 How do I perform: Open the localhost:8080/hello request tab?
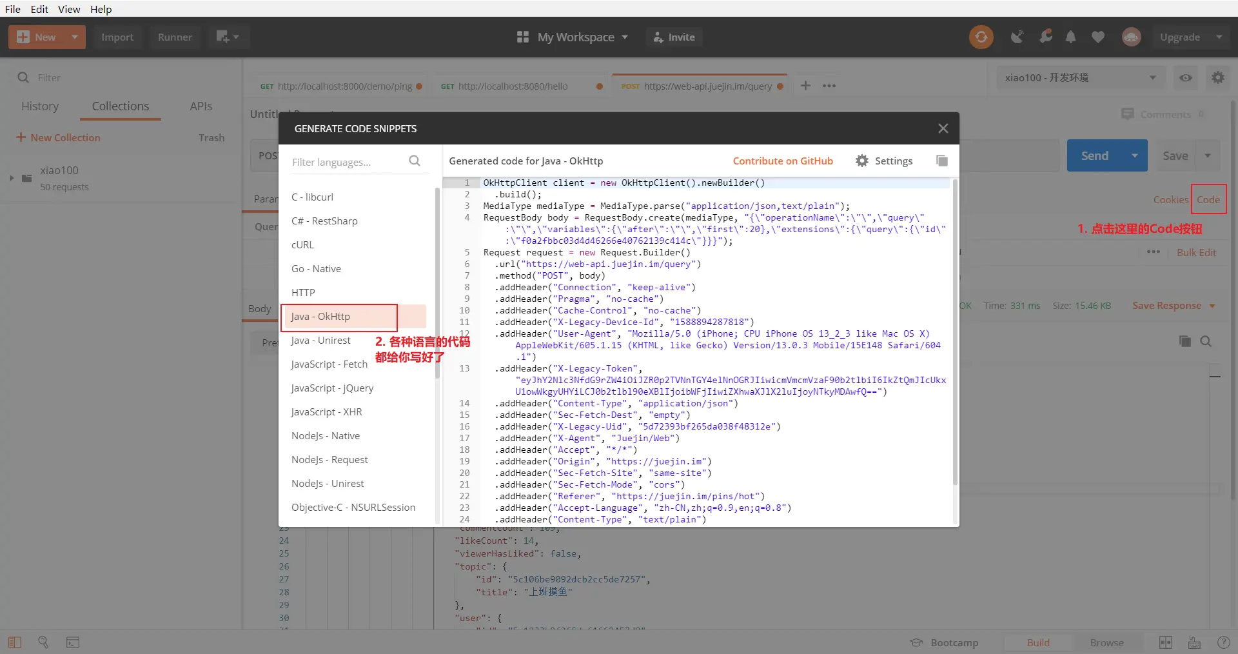point(521,86)
